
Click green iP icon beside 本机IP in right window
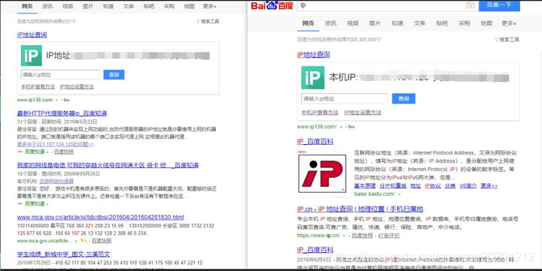click(313, 78)
